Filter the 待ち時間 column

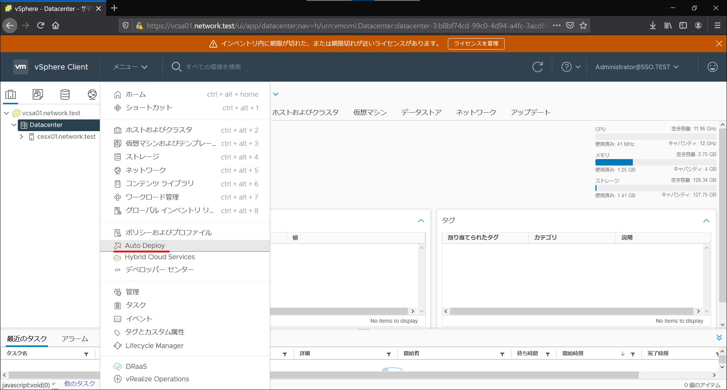coord(547,354)
